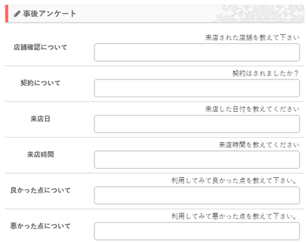This screenshot has width=308, height=243.
Task: Click the 良かった点について text field
Action: 197,196
